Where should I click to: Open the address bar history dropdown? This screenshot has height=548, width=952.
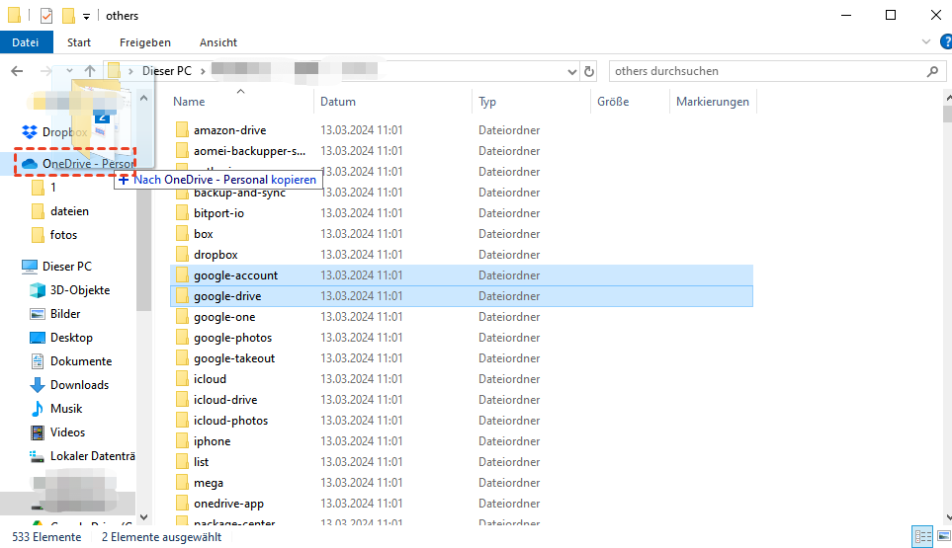571,71
